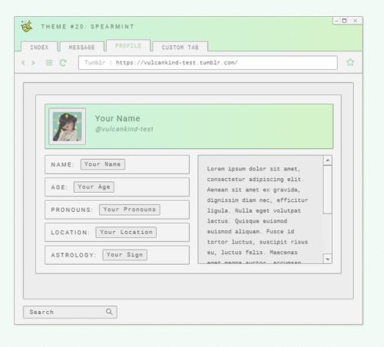Go forward with the right arrow icon
384x347 pixels.
[33, 63]
